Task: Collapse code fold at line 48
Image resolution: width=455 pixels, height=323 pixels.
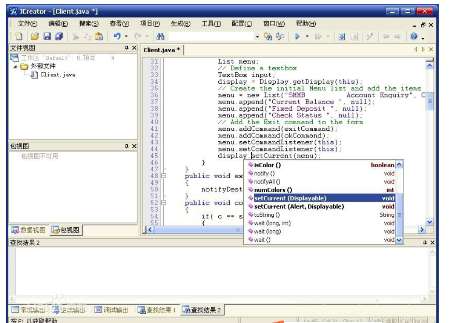Action: pos(164,176)
